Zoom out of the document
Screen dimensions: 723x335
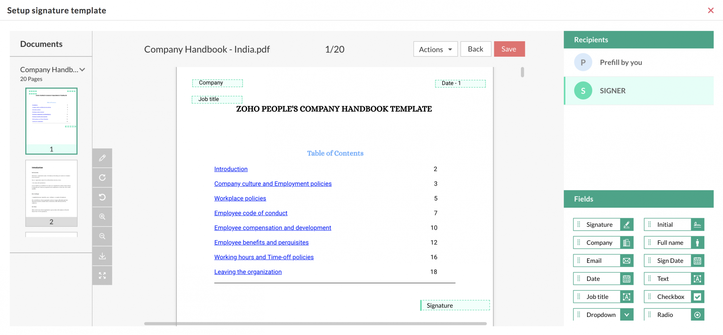coord(102,236)
